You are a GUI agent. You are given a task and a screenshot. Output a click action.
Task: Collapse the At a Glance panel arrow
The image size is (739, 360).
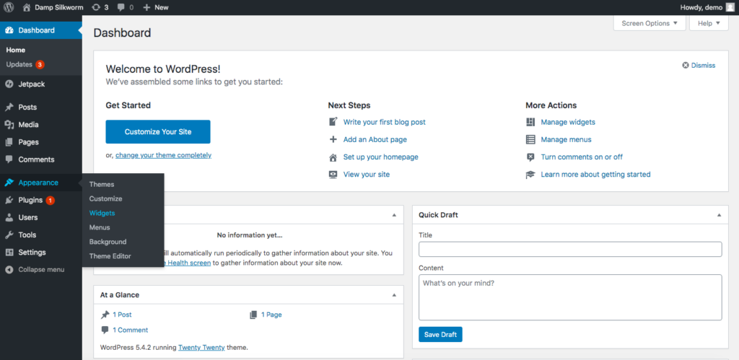(394, 295)
